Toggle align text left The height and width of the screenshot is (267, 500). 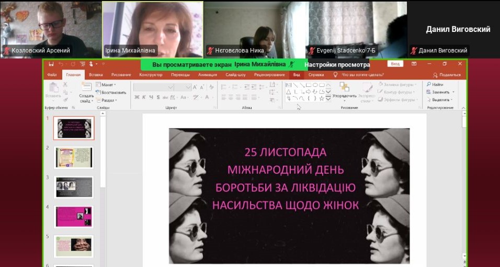click(x=224, y=97)
